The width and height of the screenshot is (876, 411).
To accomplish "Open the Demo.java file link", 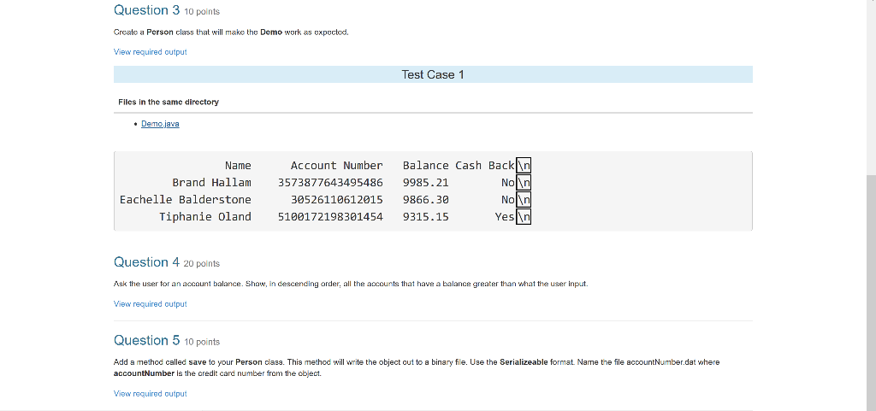I will click(160, 124).
